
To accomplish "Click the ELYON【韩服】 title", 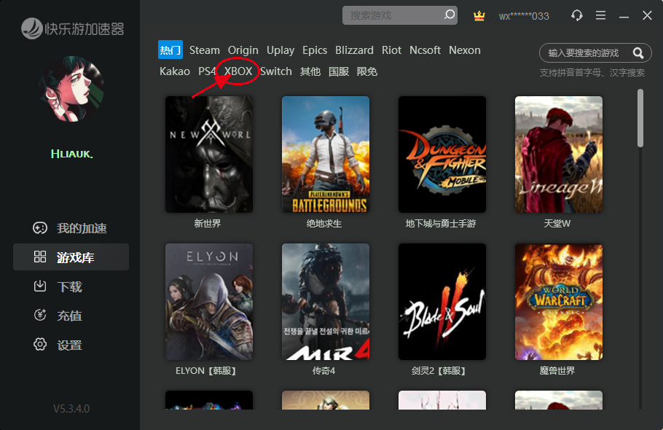I will [x=207, y=370].
